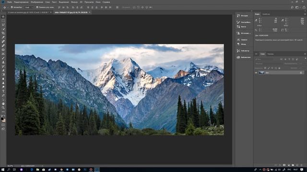
Task: Open the Фильтр menu
Action: [x=74, y=2]
